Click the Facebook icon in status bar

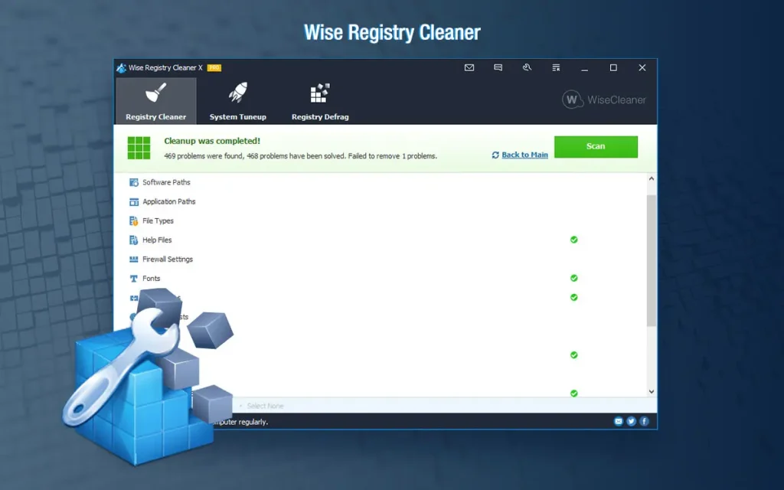click(644, 421)
